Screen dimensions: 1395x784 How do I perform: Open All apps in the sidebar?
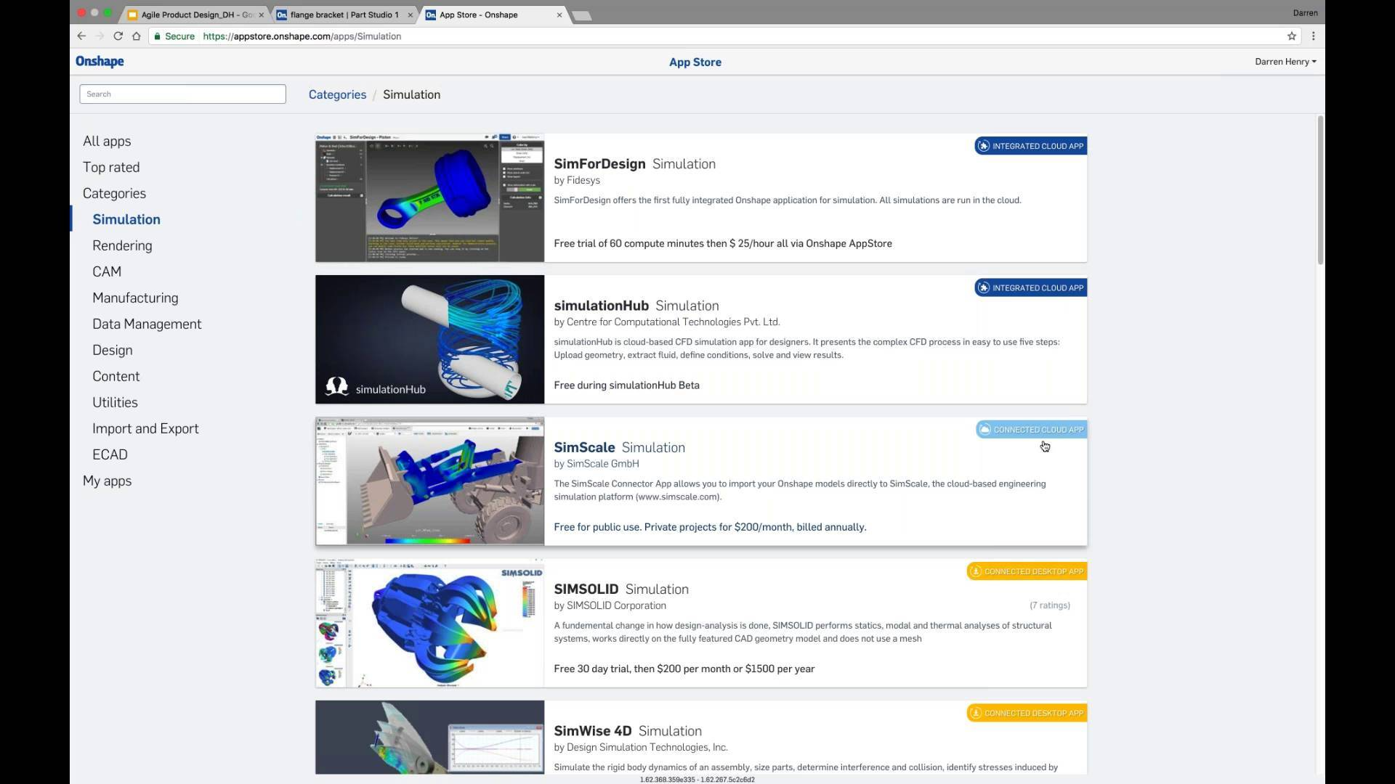107,142
